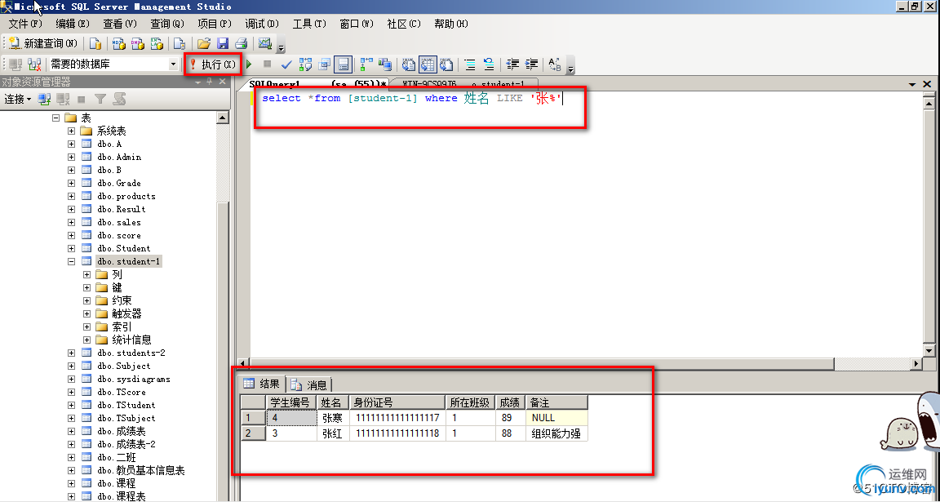Click the Display Estimated Execution Plan icon
The image size is (940, 502).
click(306, 64)
